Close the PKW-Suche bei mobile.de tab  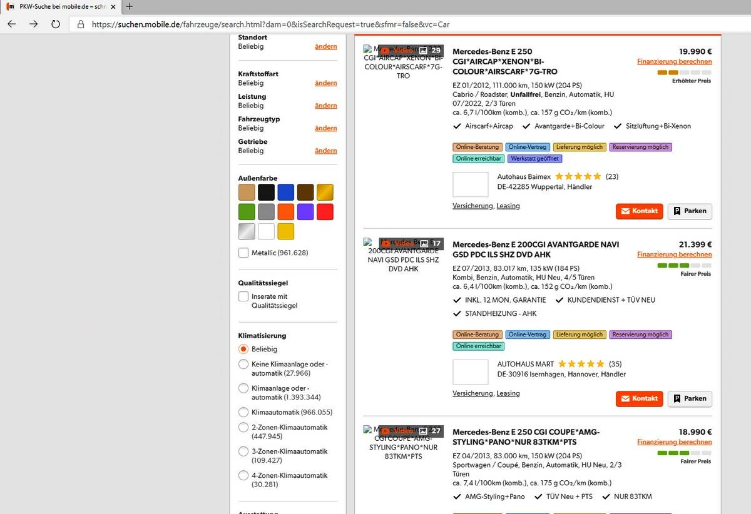(113, 6)
